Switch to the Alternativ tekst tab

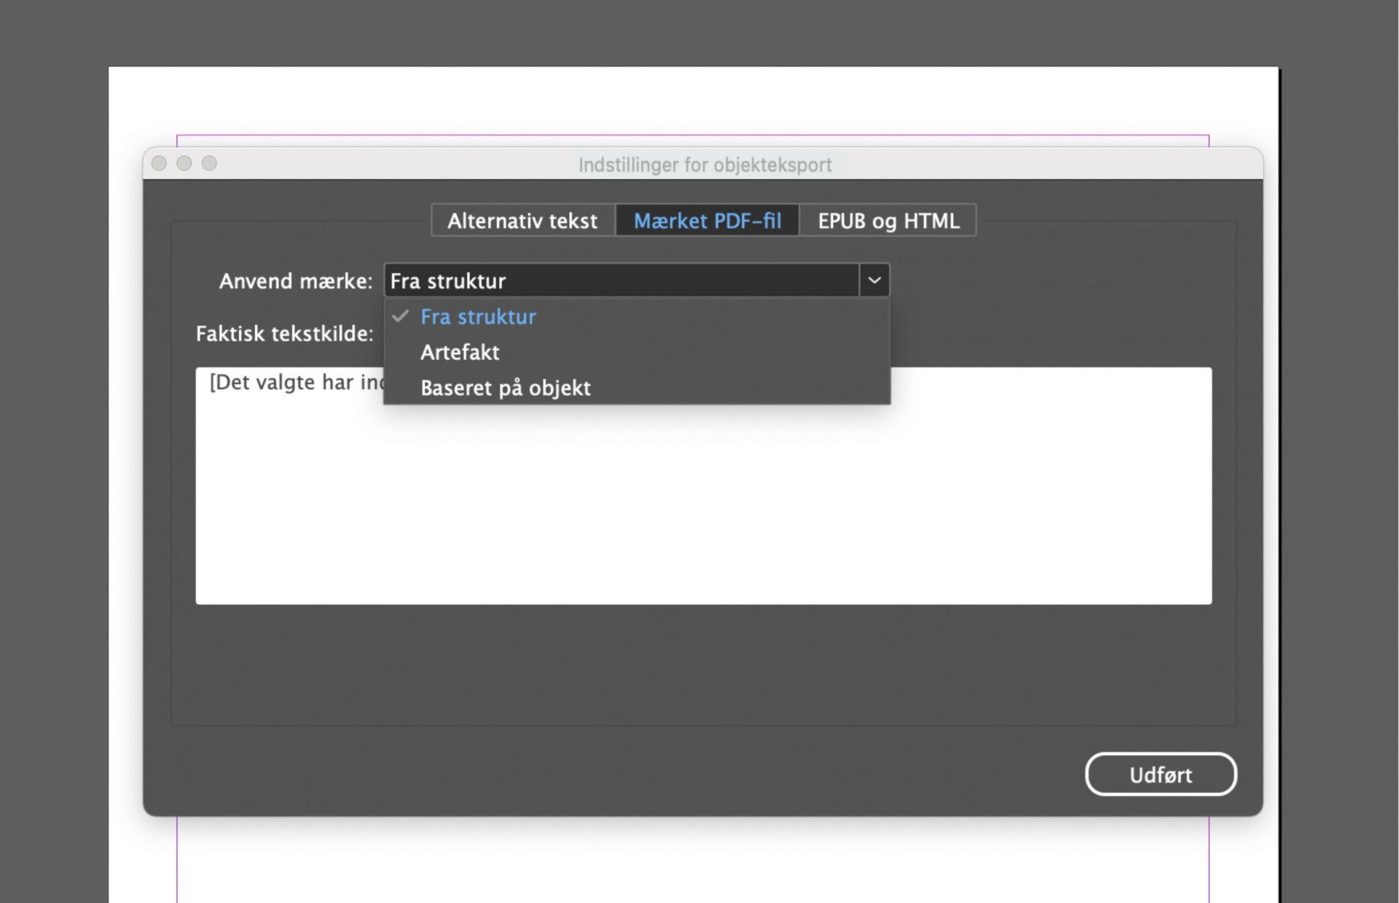point(522,221)
